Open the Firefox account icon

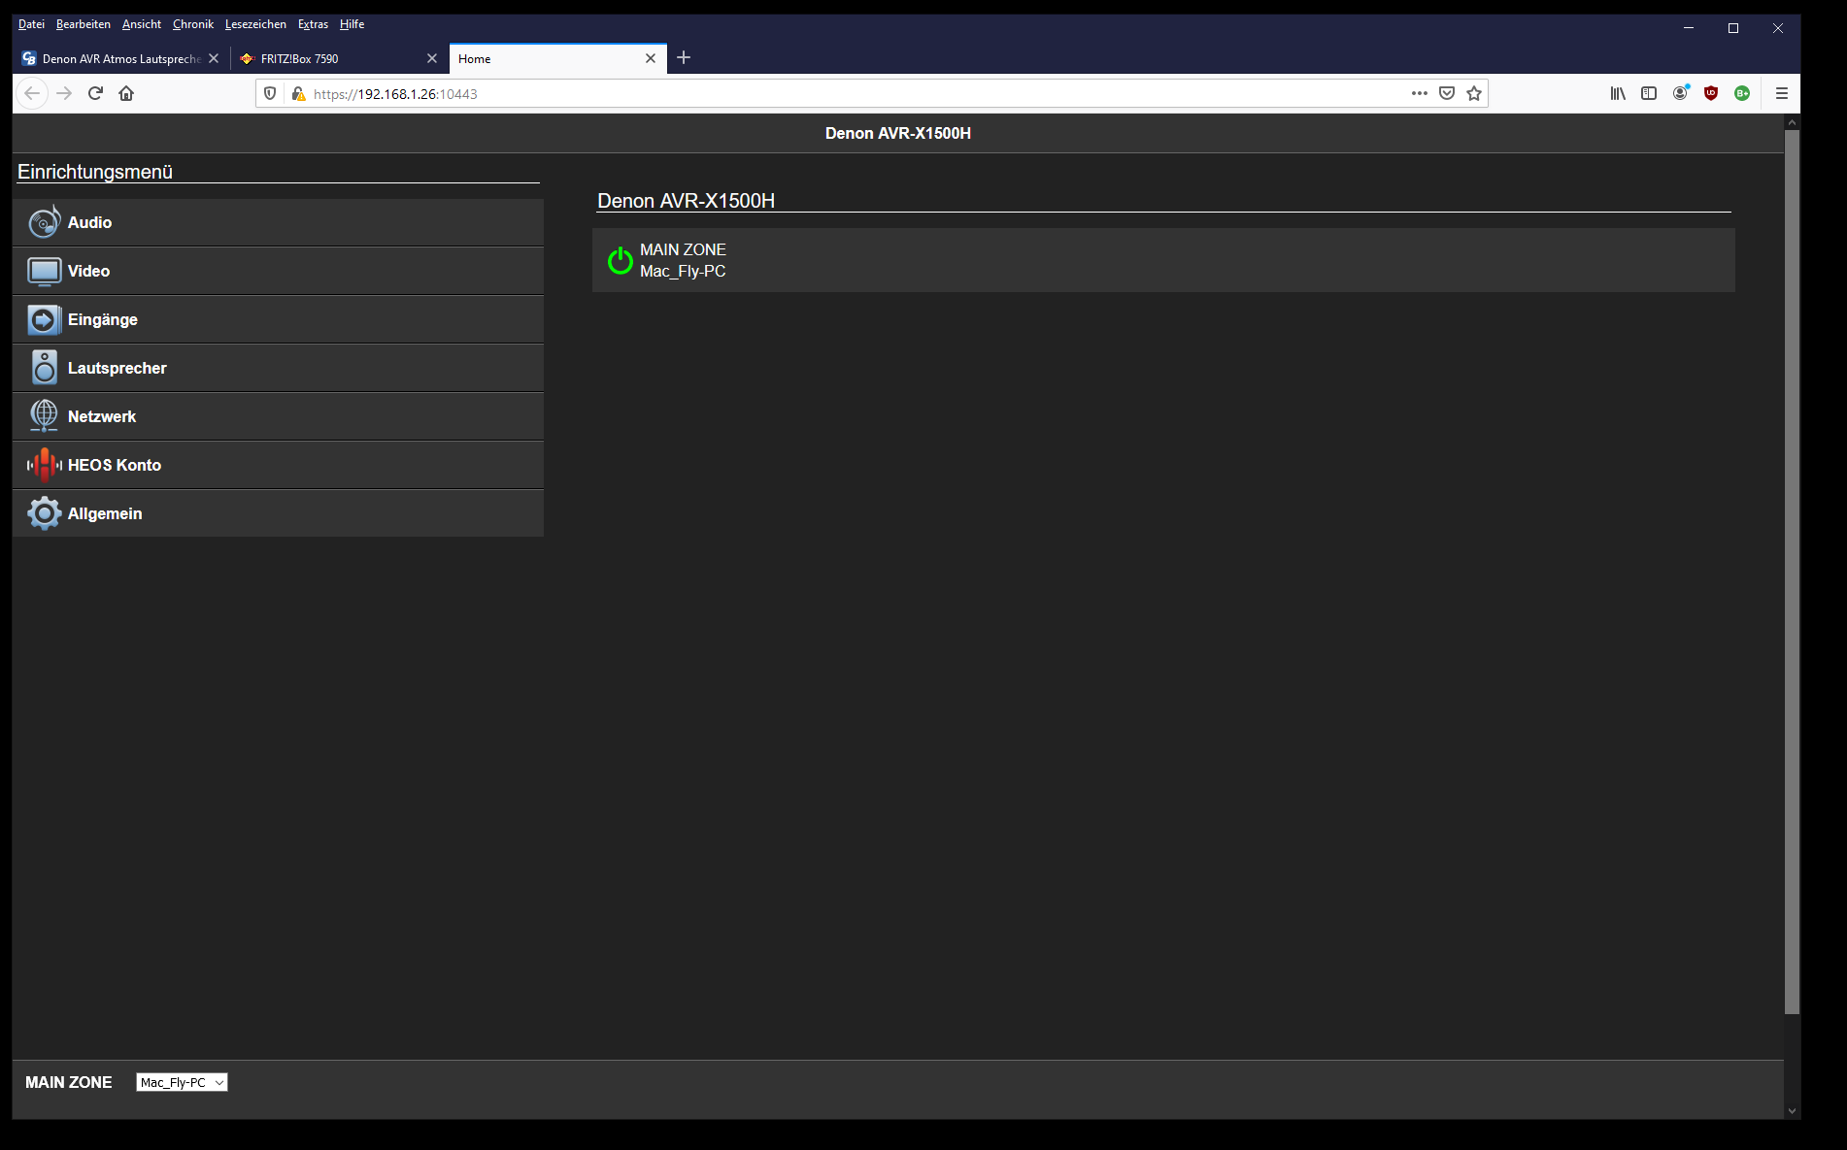click(1680, 93)
